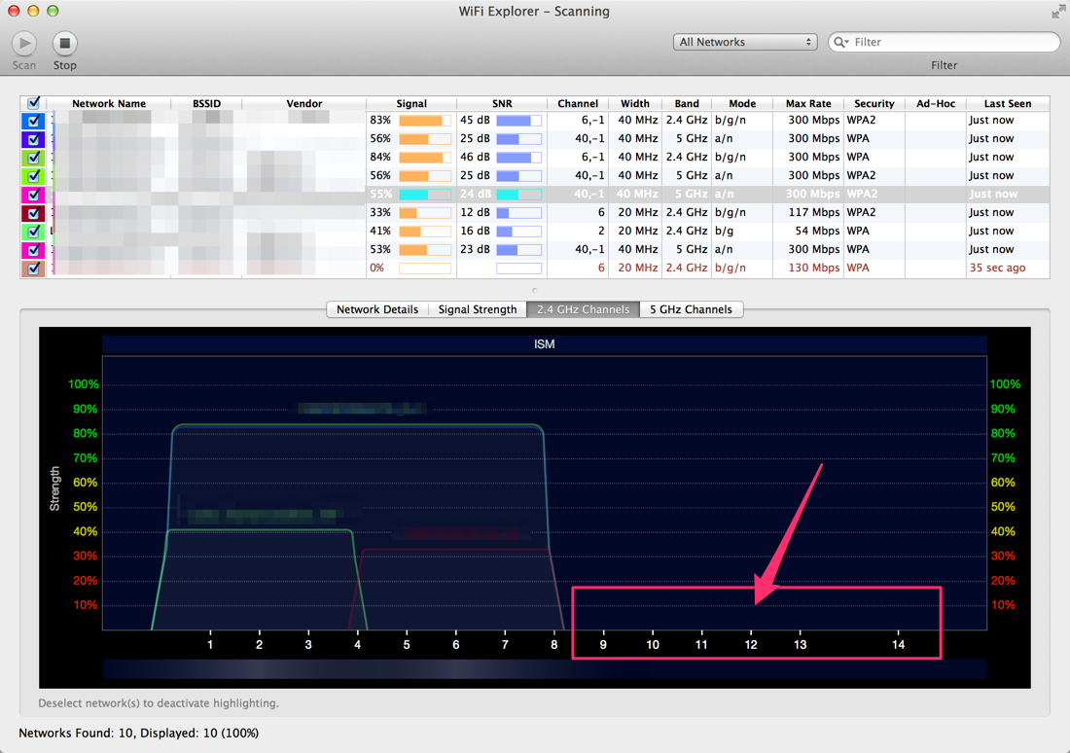Screen dimensions: 1070x753
Task: Open the All Networks dropdown
Action: click(745, 43)
